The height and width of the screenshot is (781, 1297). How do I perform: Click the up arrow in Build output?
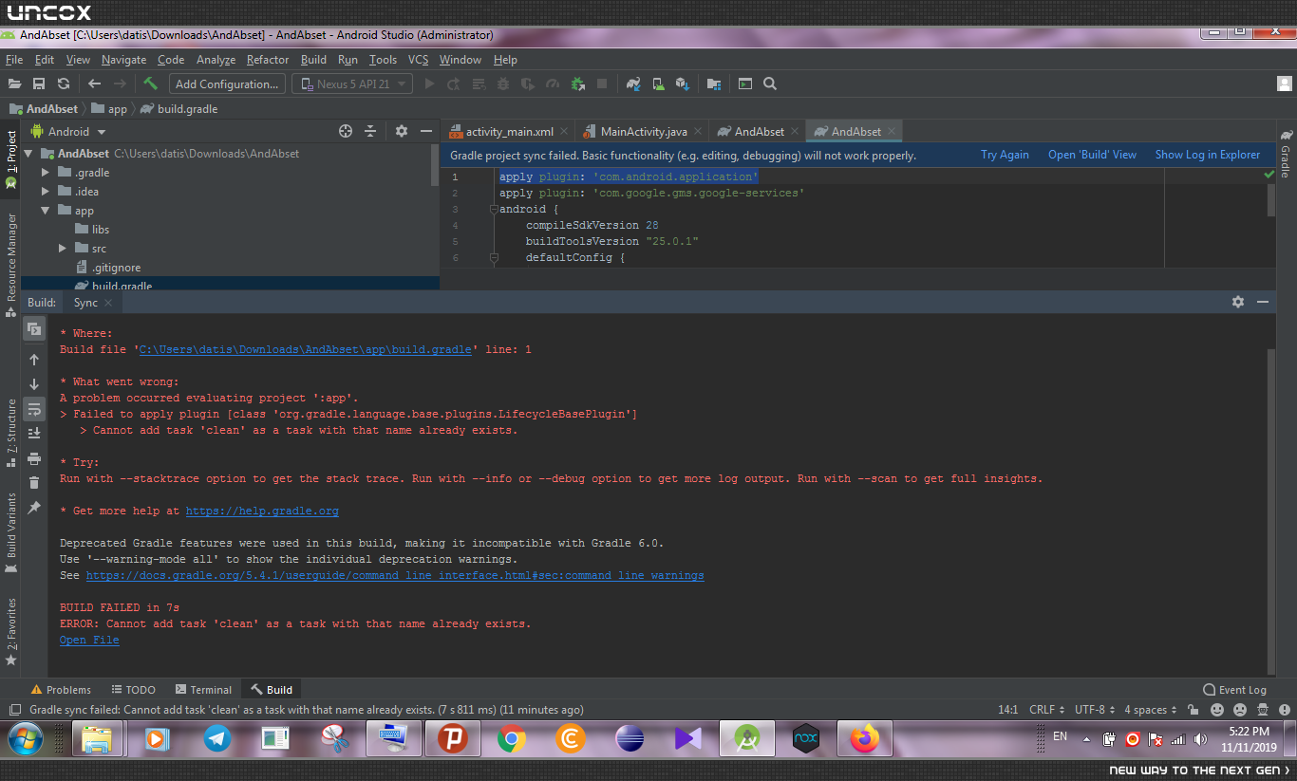tap(34, 360)
